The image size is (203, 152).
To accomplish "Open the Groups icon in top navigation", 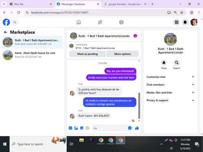I will pyautogui.click(x=121, y=22).
